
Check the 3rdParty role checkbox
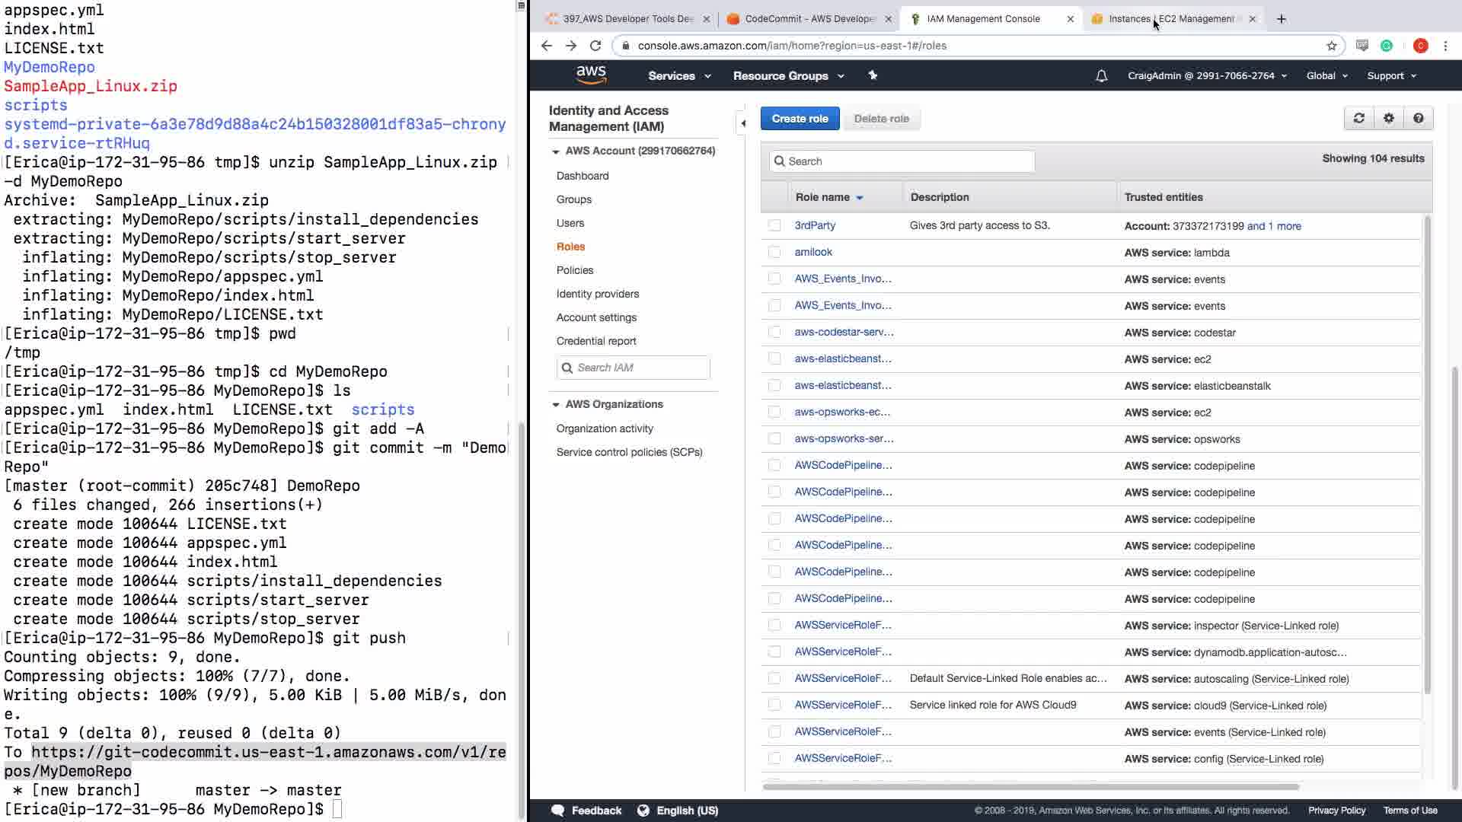pos(774,225)
